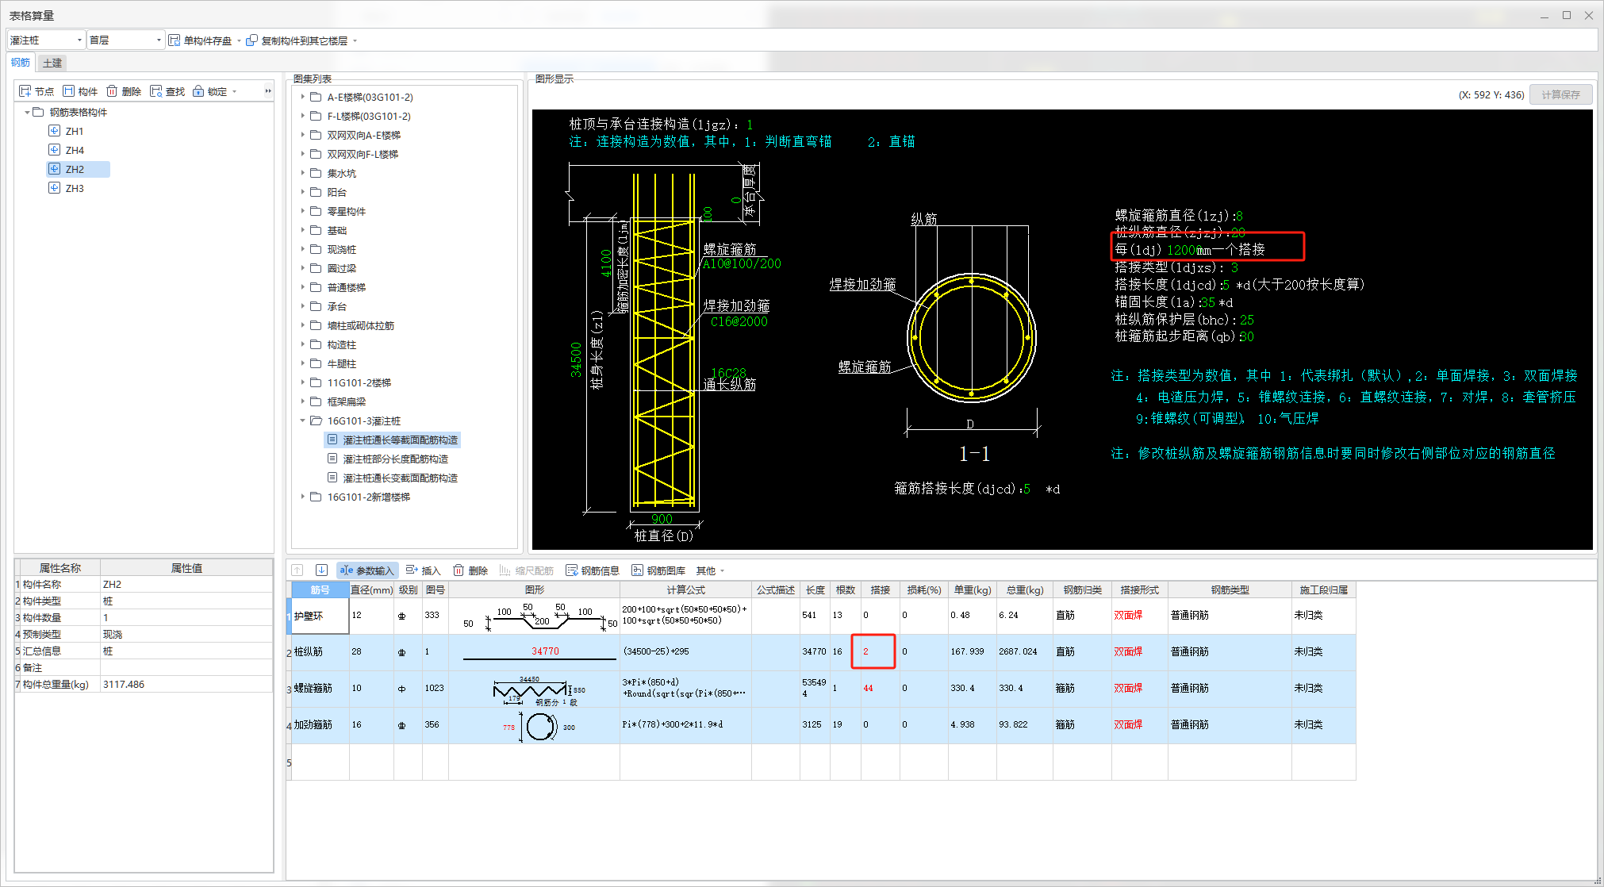Viewport: 1604px width, 887px height.
Task: Expand 16G101-2新增楼梯 folder
Action: [x=302, y=497]
